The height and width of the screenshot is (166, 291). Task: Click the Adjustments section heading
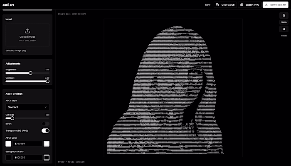(x=13, y=64)
